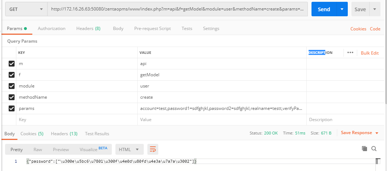Open the request Body tab
The height and width of the screenshot is (171, 387).
tap(118, 29)
